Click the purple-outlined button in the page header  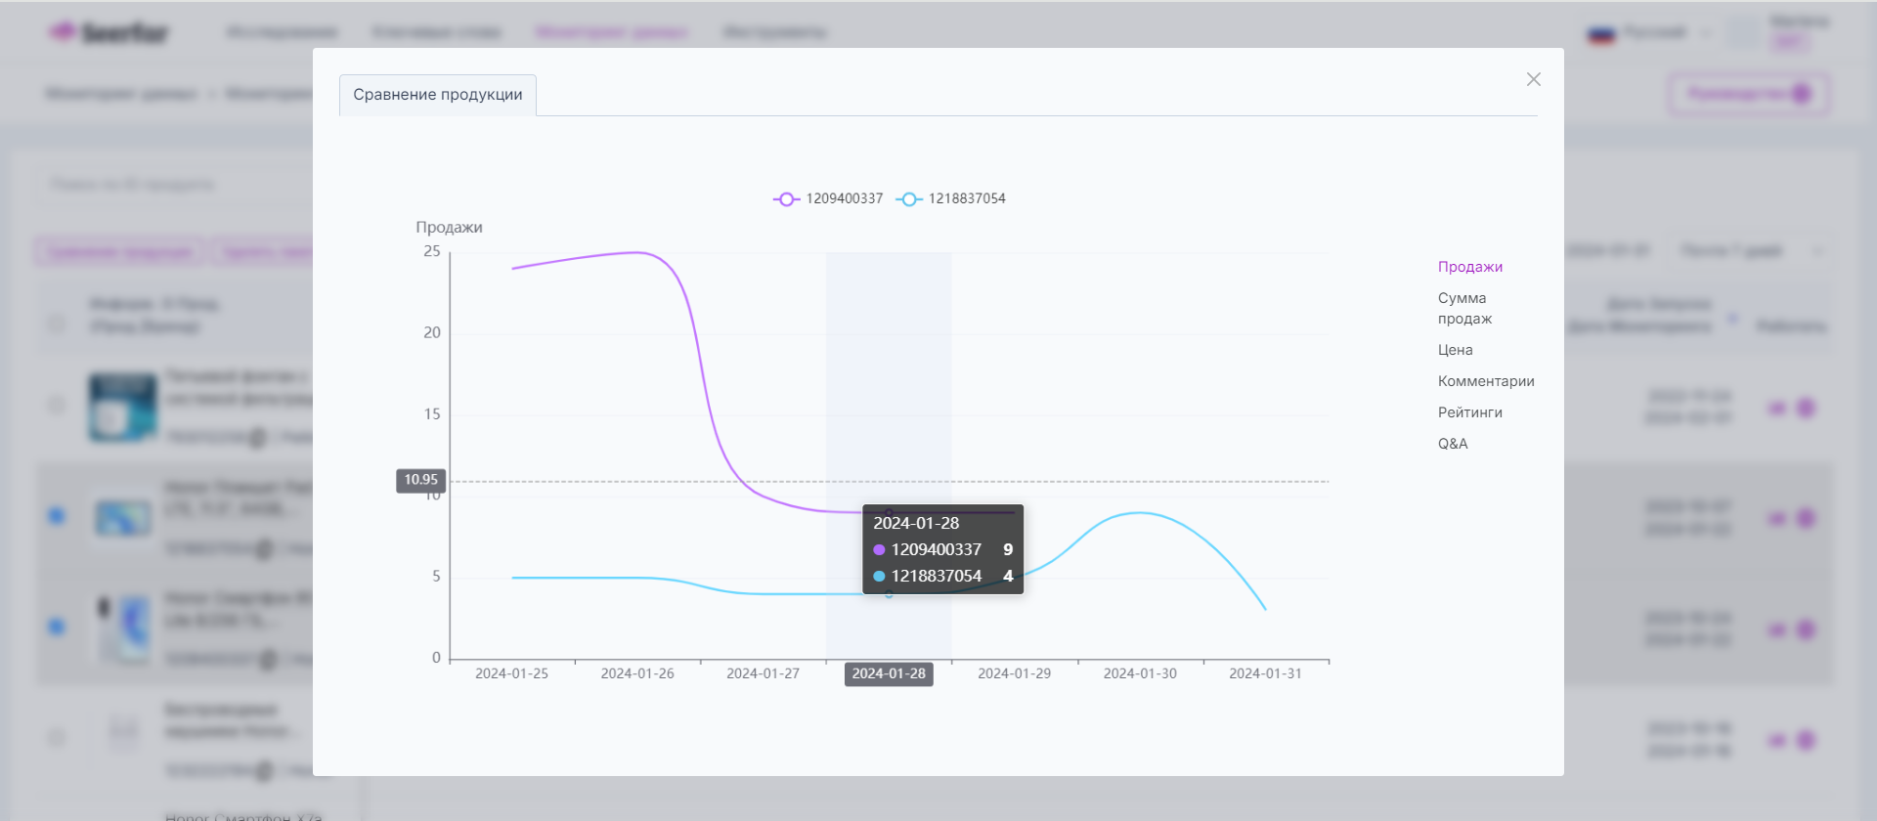[1749, 94]
